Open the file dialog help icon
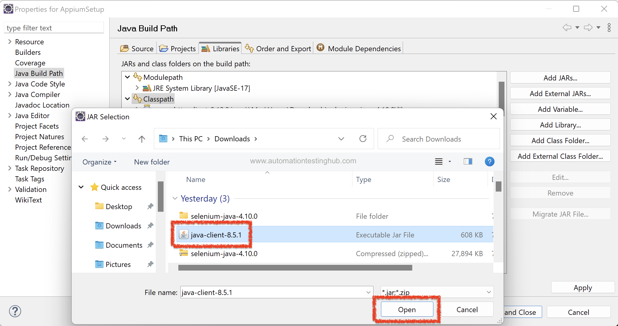 [x=489, y=161]
